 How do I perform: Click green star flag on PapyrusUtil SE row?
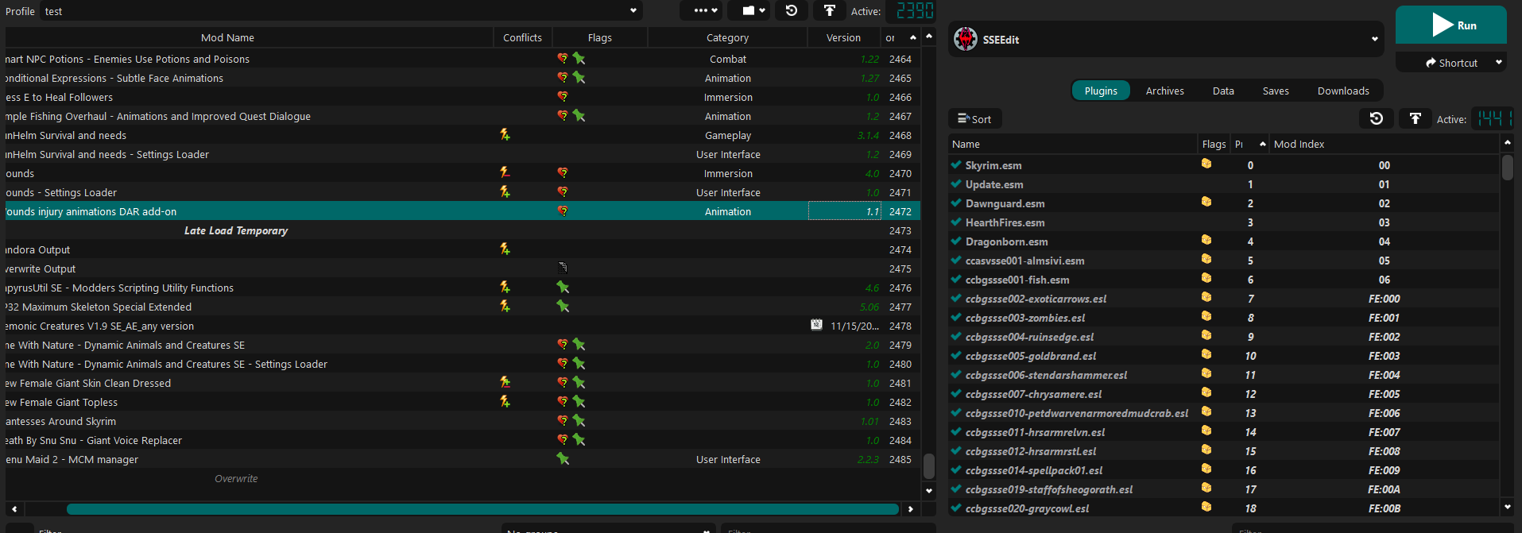point(563,287)
